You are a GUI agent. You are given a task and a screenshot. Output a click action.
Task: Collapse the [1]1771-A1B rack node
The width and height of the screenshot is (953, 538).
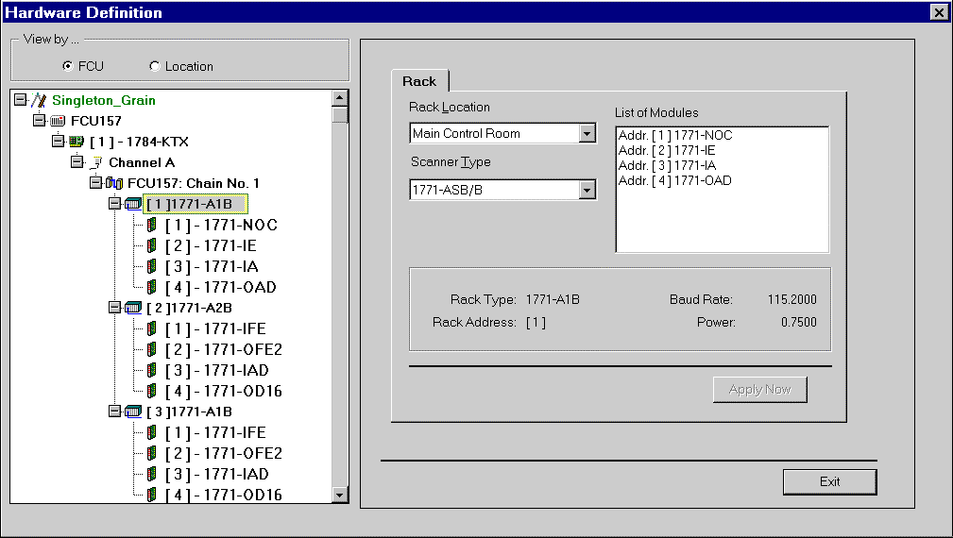[x=114, y=204]
